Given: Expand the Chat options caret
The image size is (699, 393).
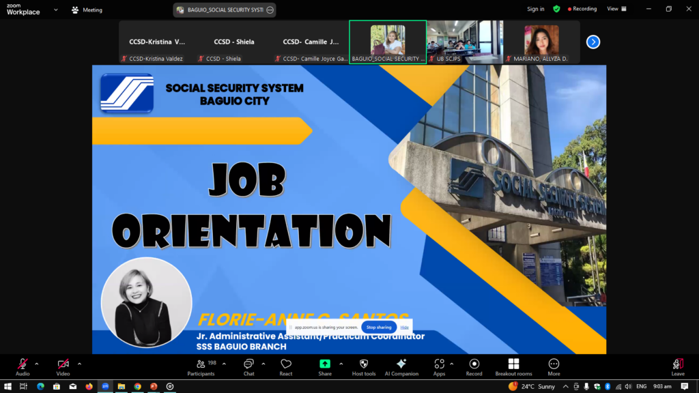Looking at the screenshot, I should pos(263,364).
